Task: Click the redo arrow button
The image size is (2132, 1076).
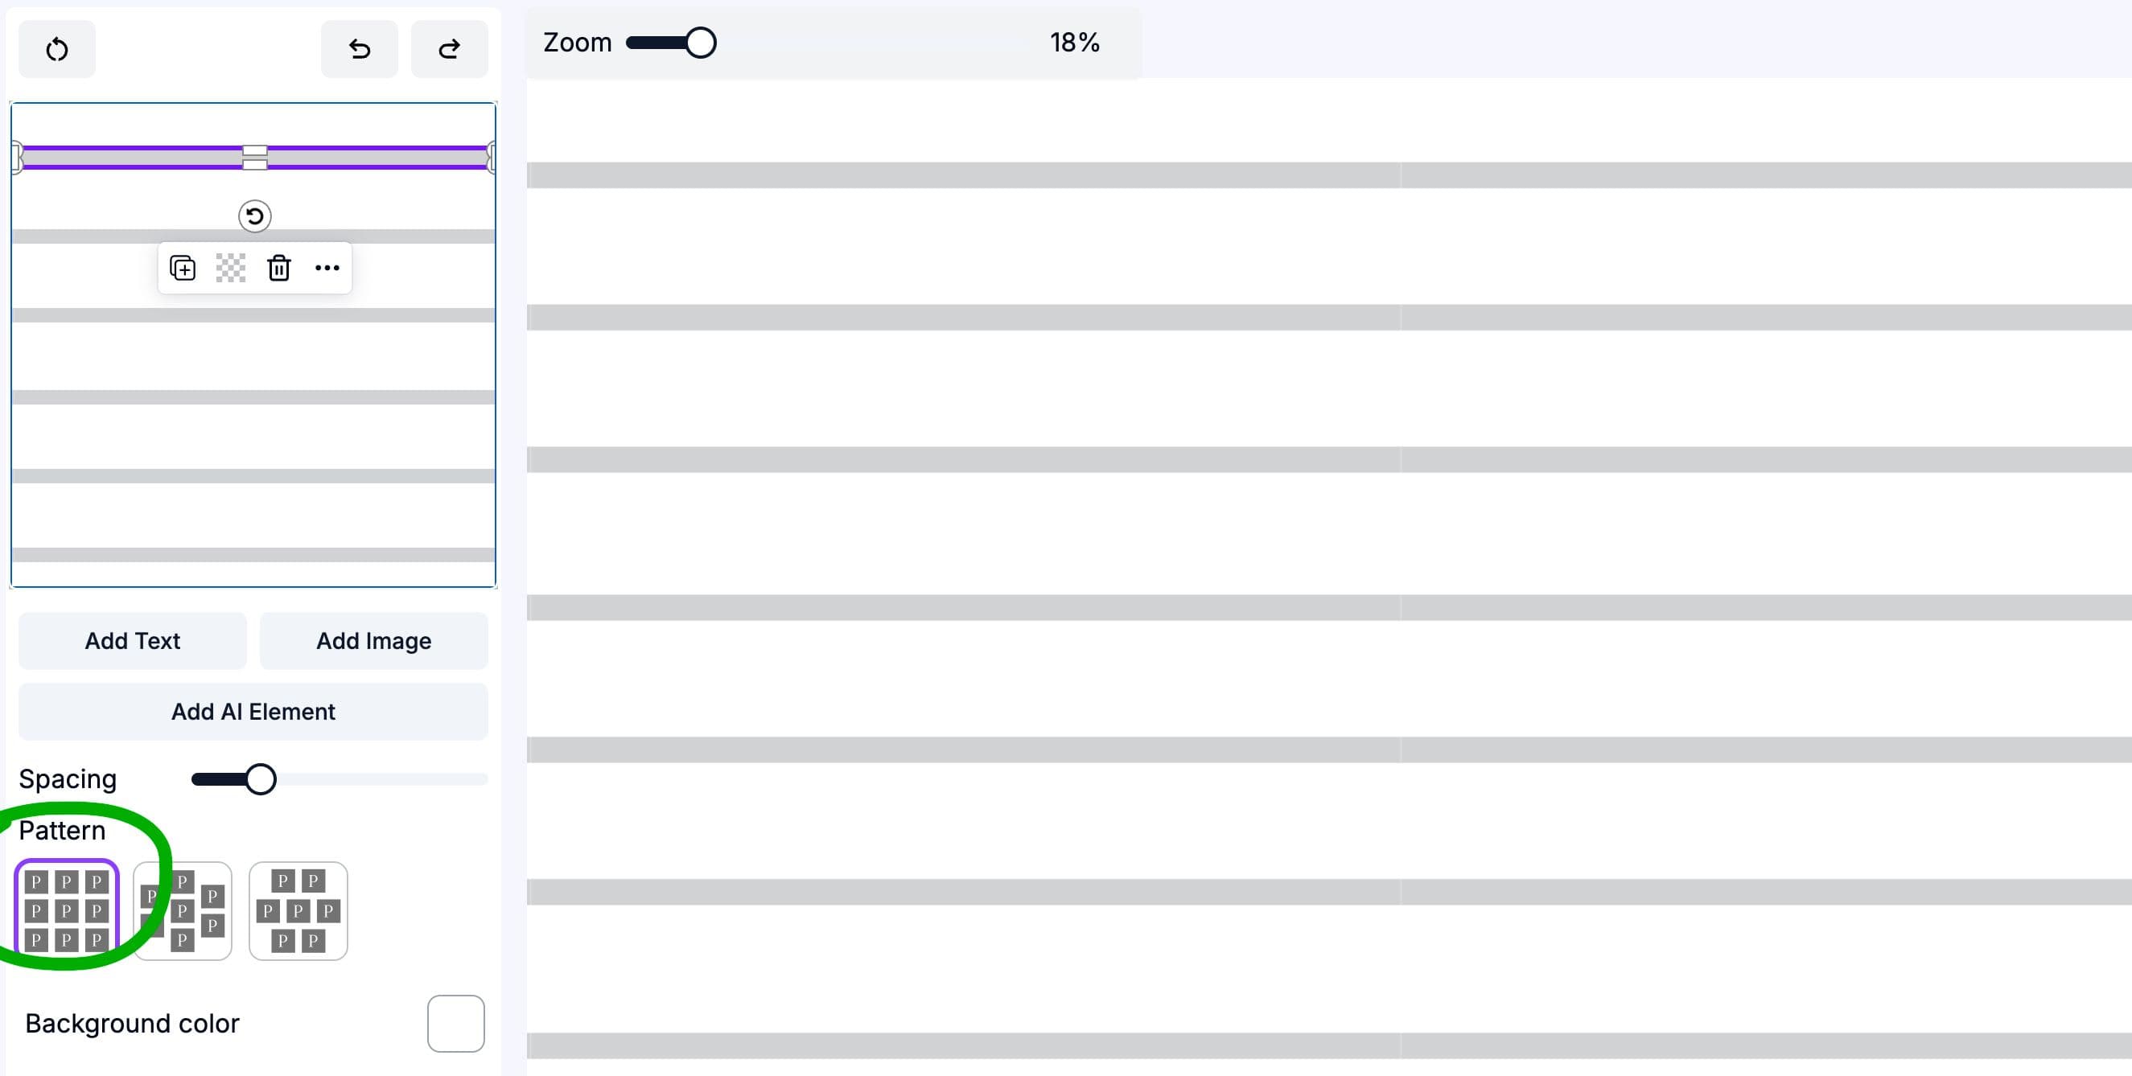Action: tap(450, 50)
